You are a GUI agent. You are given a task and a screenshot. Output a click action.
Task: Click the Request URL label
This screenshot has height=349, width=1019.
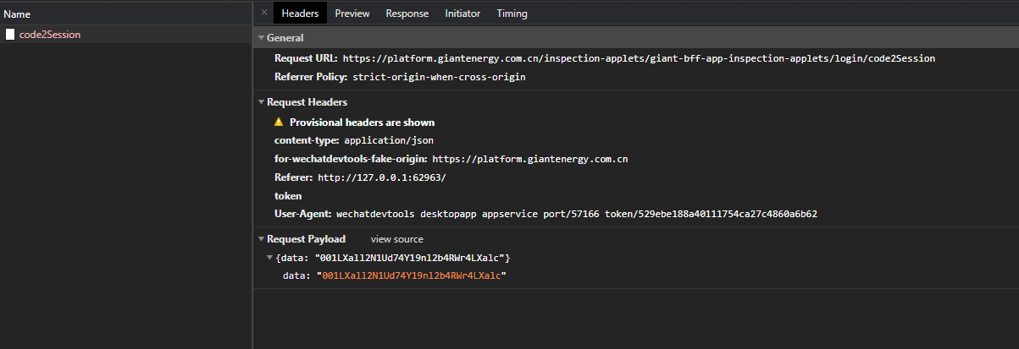pyautogui.click(x=306, y=59)
